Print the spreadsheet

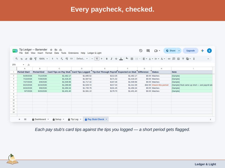[x=31, y=59]
